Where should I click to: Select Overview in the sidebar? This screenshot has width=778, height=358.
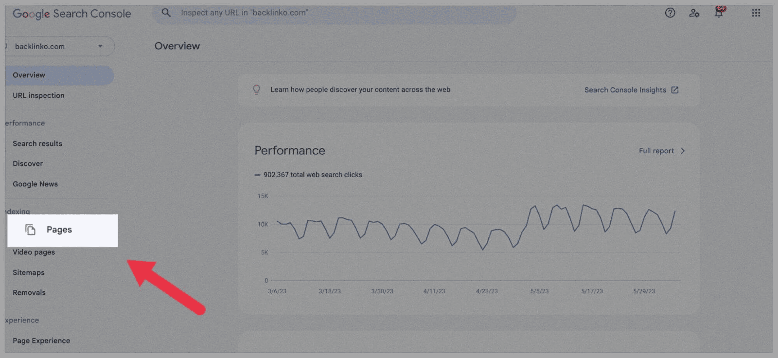click(x=29, y=75)
